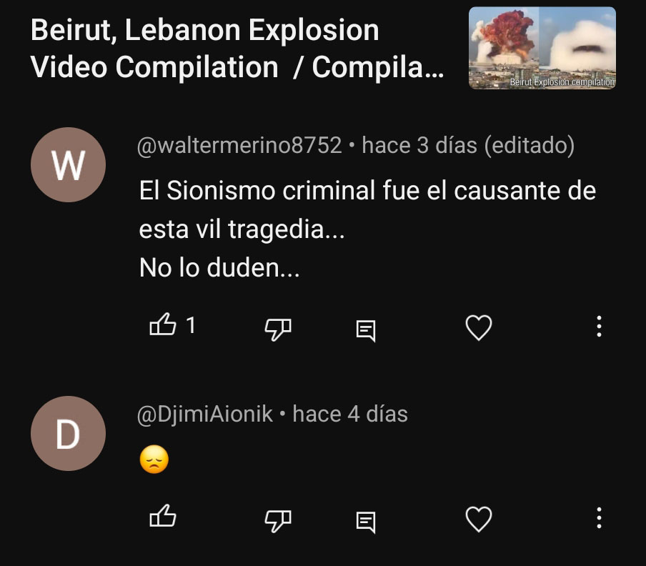Like the comment by waltermerino8752

163,324
